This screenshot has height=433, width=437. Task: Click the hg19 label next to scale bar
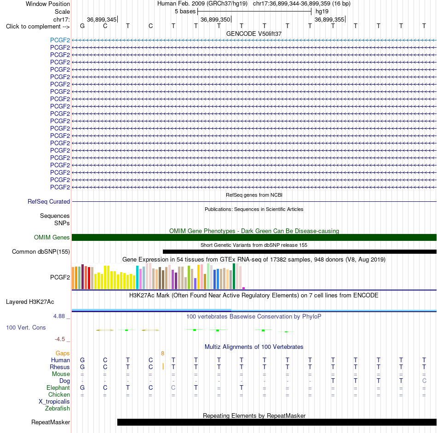click(x=322, y=11)
